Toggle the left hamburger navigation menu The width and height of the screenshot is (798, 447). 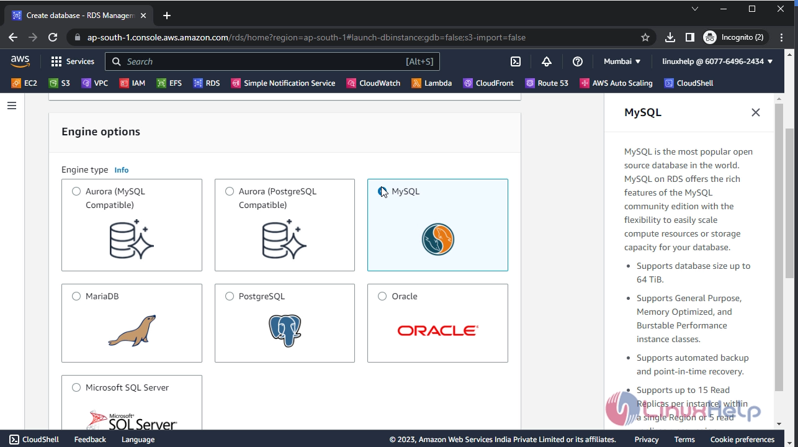11,106
